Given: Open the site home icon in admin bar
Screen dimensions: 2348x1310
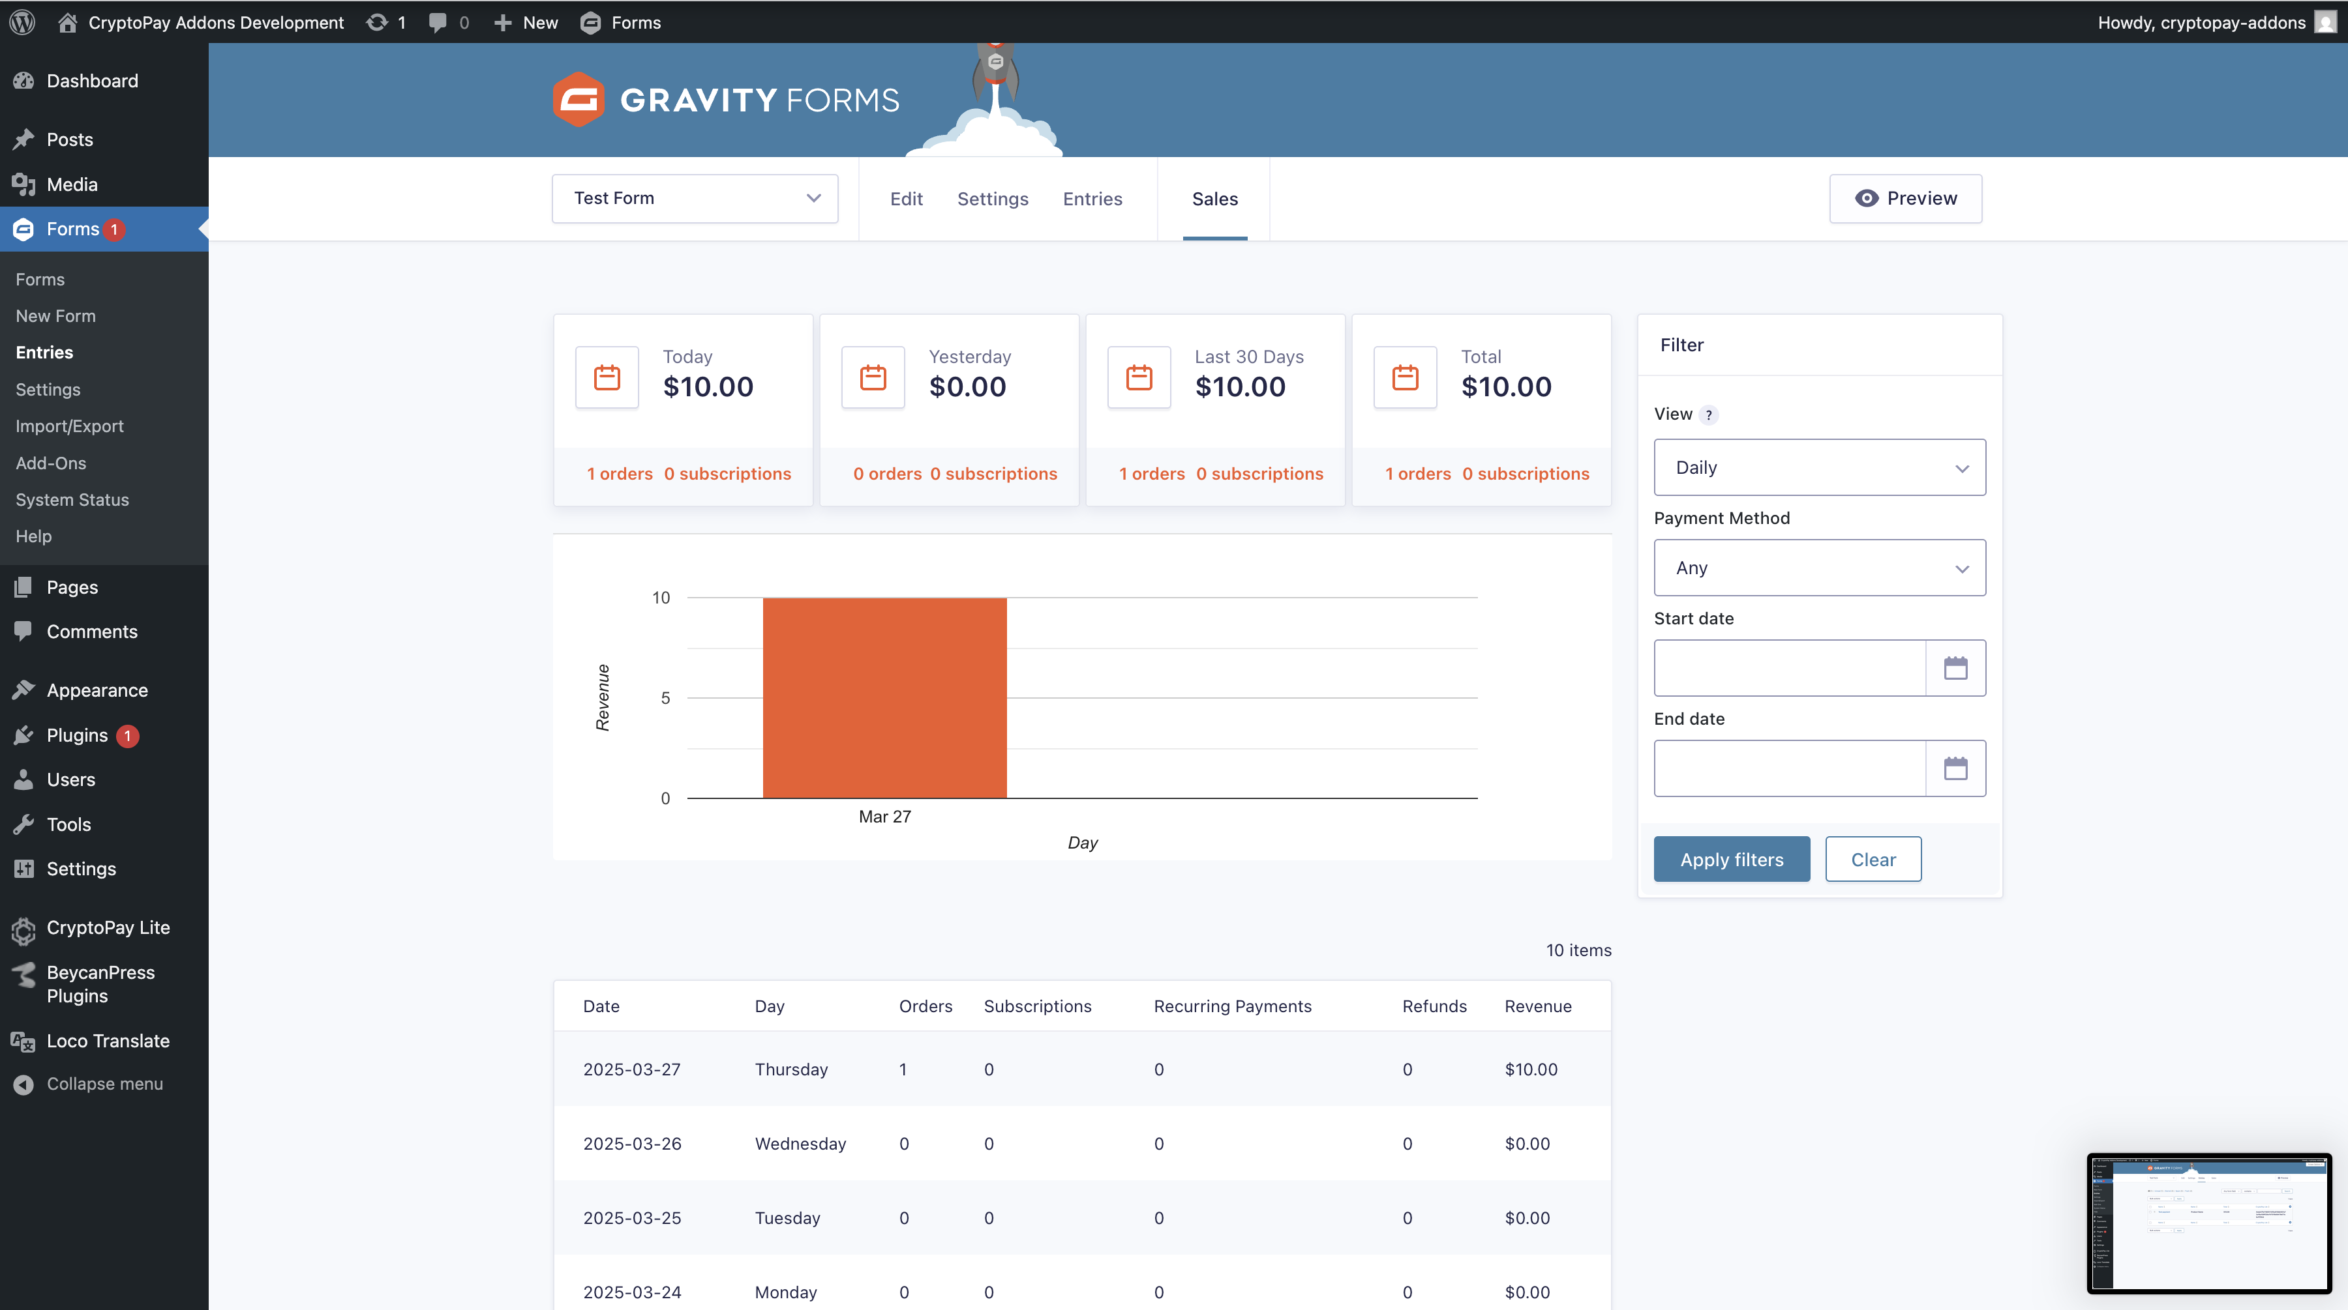Looking at the screenshot, I should click(67, 22).
